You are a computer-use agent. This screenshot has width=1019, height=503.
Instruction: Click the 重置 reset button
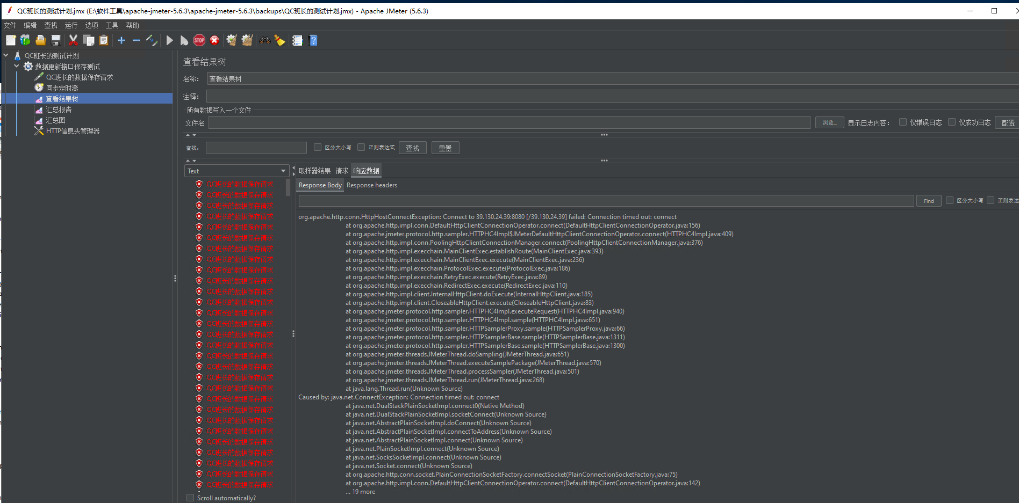tap(446, 148)
